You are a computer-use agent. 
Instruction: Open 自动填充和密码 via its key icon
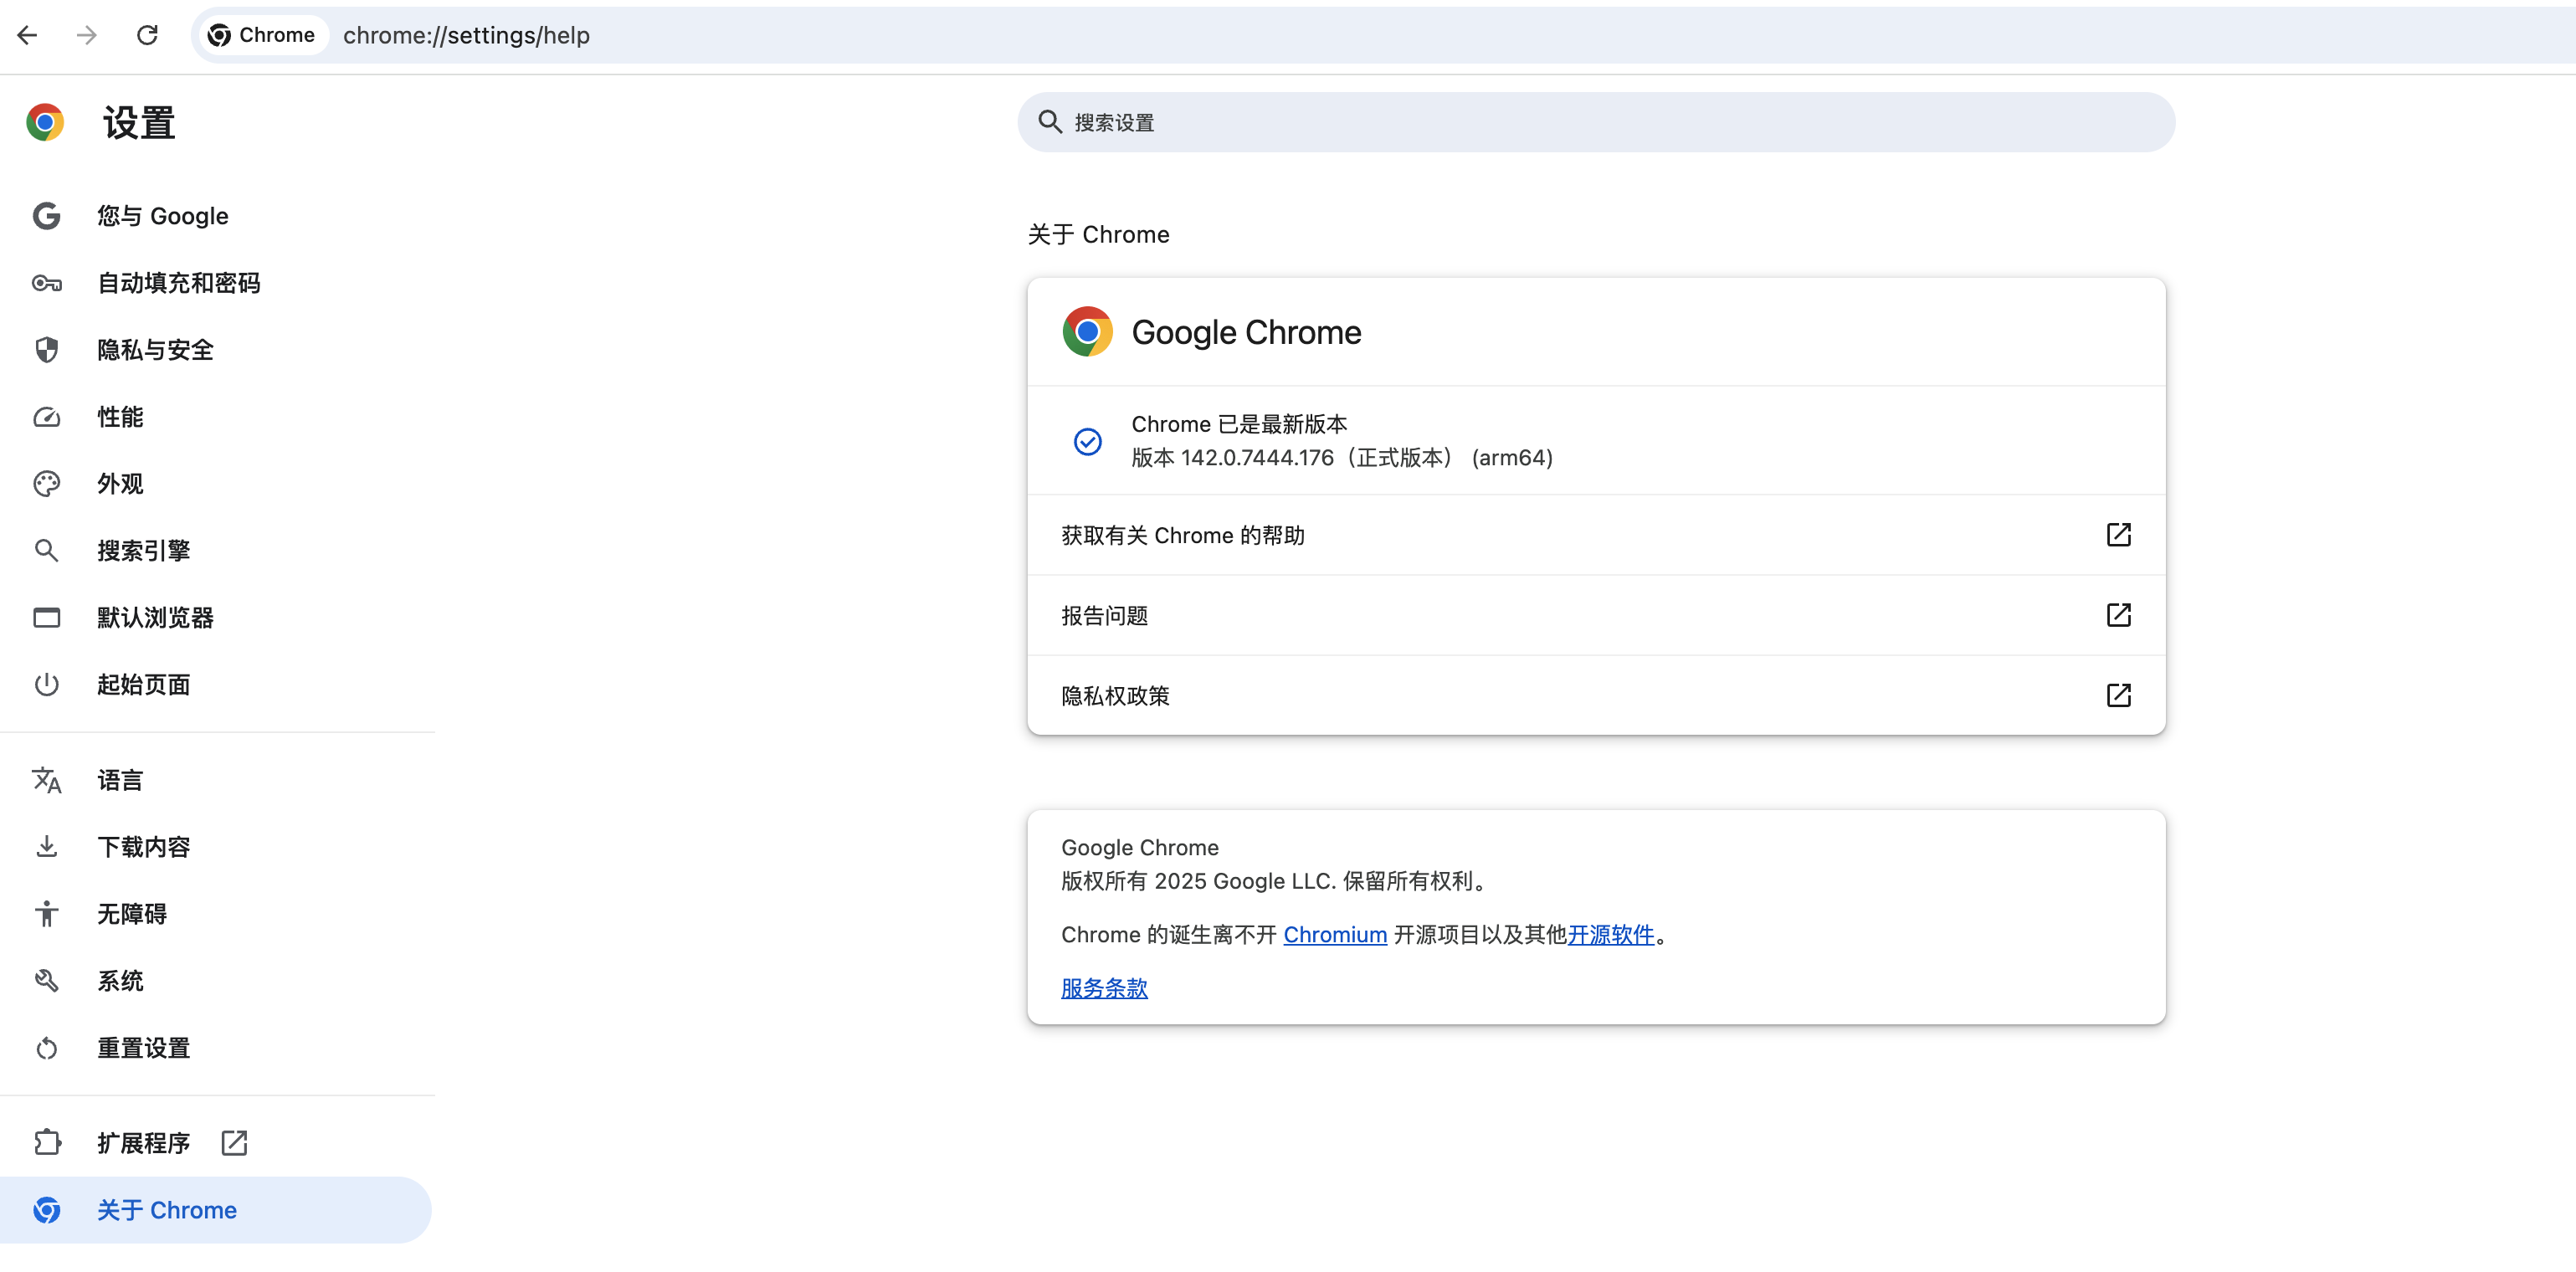47,283
